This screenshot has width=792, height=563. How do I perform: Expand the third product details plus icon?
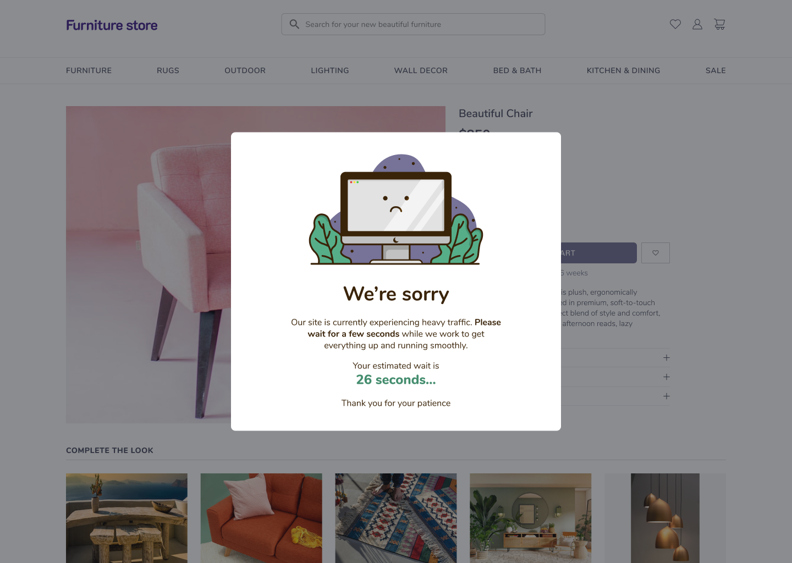coord(667,396)
